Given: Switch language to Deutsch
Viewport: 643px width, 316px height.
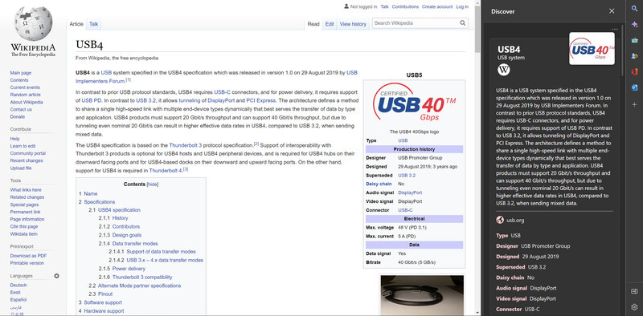Looking at the screenshot, I should click(18, 286).
